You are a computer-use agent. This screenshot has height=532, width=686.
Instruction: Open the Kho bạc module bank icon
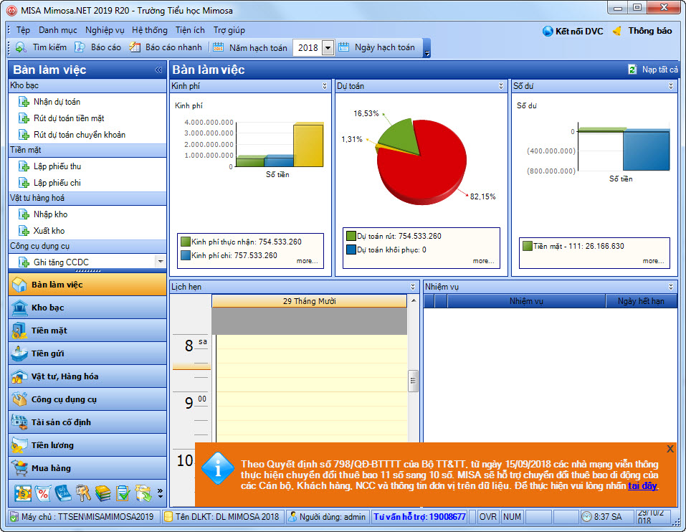(x=19, y=308)
